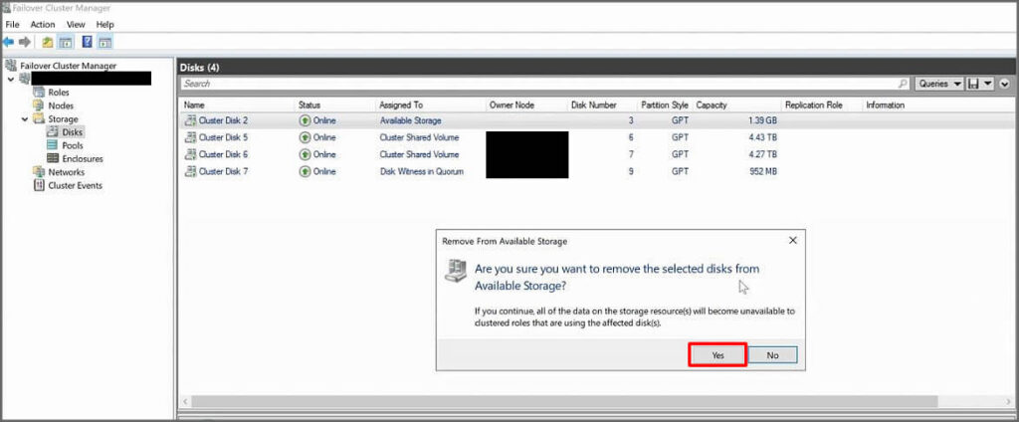1019x422 pixels.
Task: Click the Up One Level folder icon
Action: [48, 42]
